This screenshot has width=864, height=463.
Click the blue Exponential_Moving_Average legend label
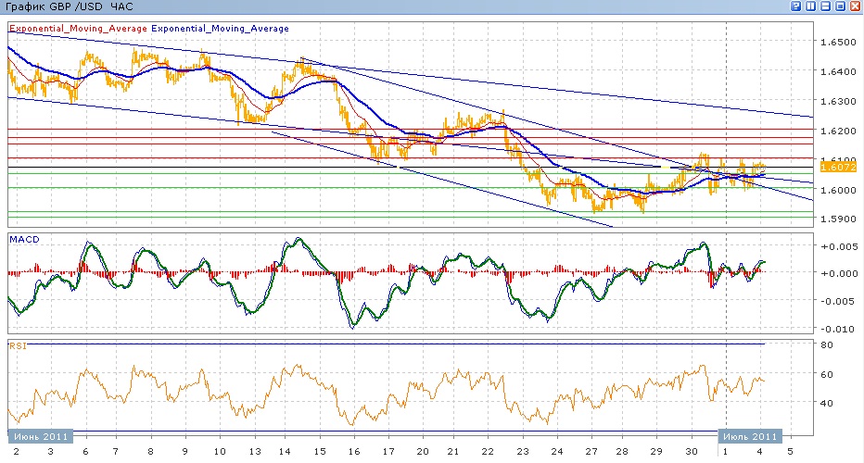coord(220,29)
